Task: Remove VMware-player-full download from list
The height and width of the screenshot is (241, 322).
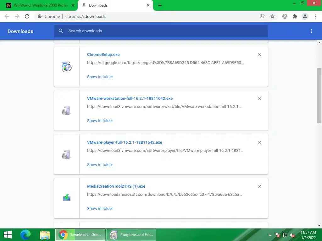Action: (x=259, y=142)
